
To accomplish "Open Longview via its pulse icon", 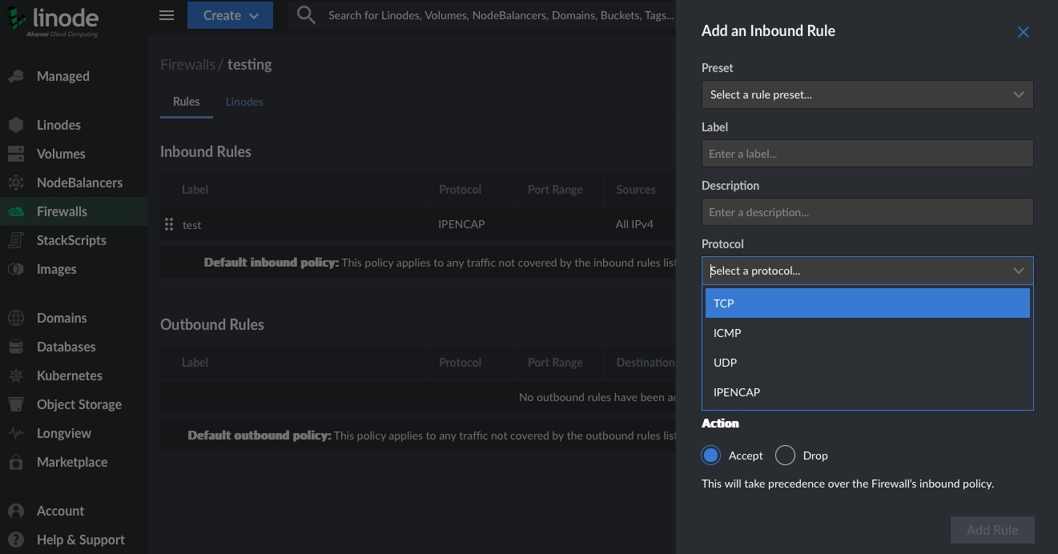I will (x=16, y=433).
